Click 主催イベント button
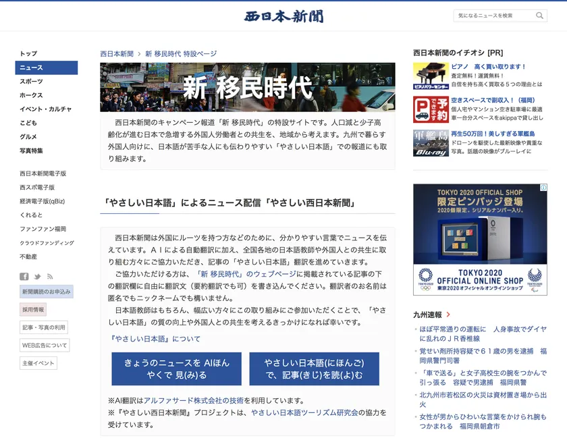The image size is (567, 438). tap(38, 363)
